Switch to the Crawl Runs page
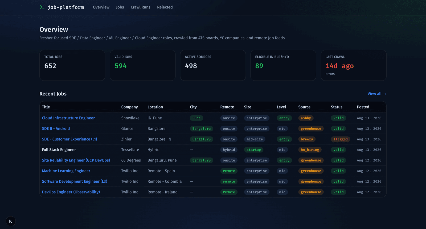 click(141, 7)
